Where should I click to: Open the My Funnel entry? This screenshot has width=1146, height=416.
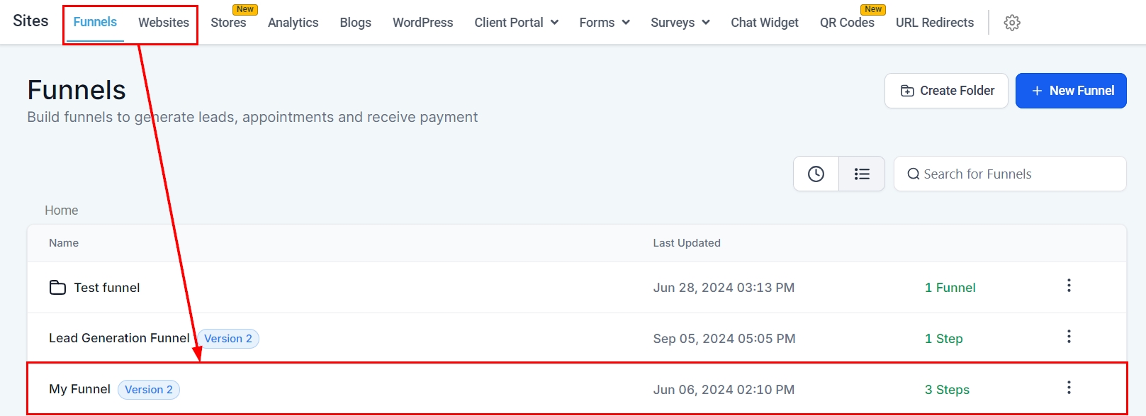(x=80, y=389)
